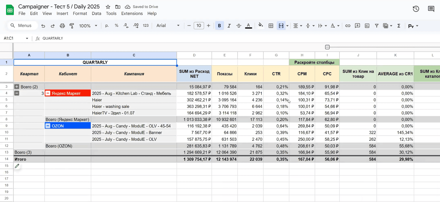Click the undo arrow icon
The image size is (440, 202).
pos(43,26)
